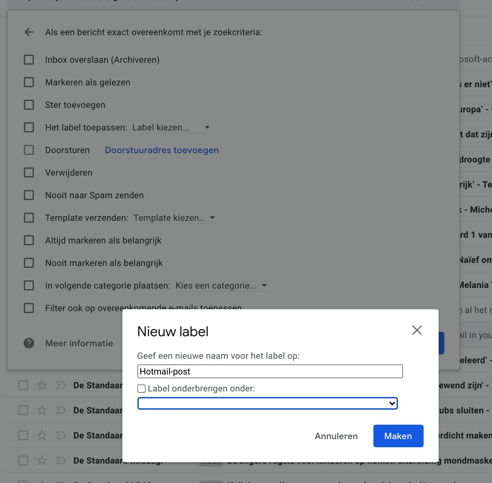This screenshot has width=492, height=483.
Task: Click the back arrow in filter panel
Action: pos(29,32)
